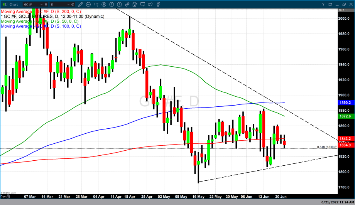
Task: Share chart via Twitter icon
Action: [x=150, y=4]
